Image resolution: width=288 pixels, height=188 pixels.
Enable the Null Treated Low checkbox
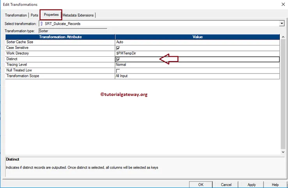(118, 71)
